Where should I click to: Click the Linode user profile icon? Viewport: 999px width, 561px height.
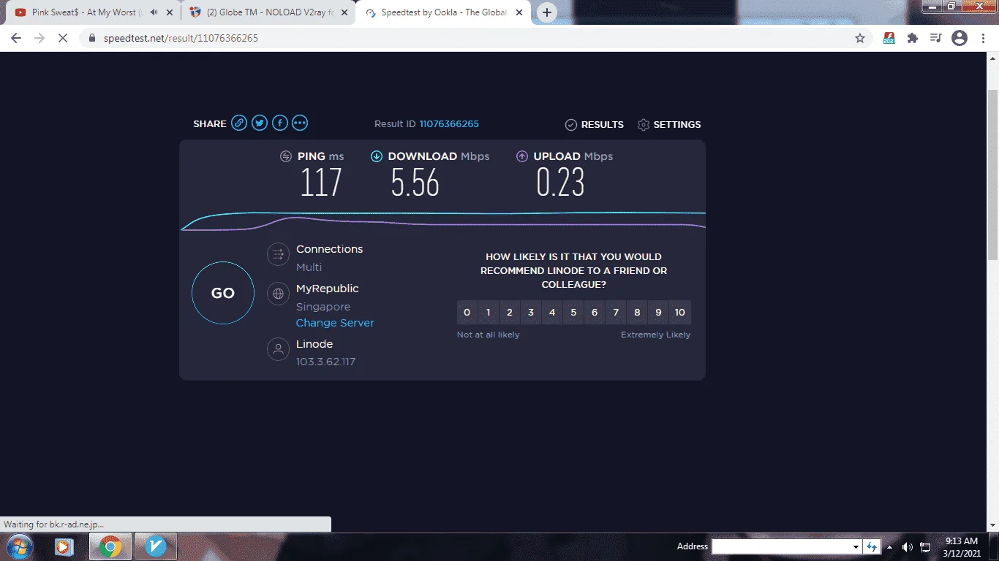[x=278, y=349]
